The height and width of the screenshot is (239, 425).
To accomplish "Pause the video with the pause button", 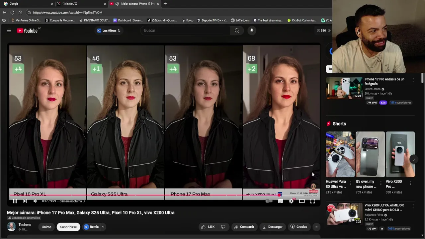I will point(15,201).
